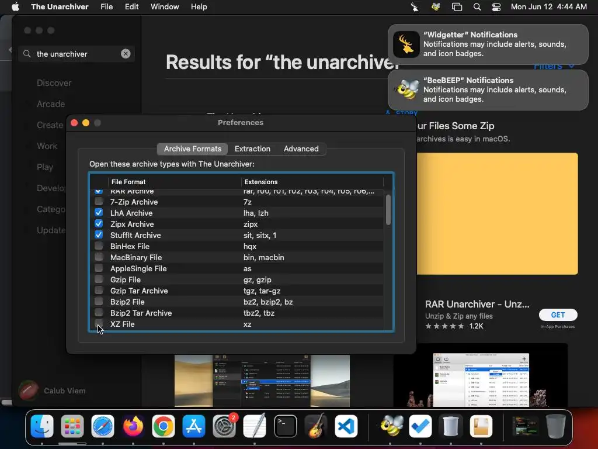The height and width of the screenshot is (449, 598).
Task: Uncheck the Zipx Archive checkbox
Action: (99, 224)
